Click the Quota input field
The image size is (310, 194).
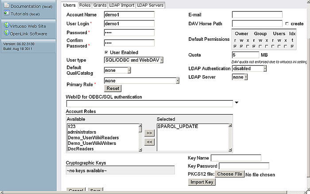(x=245, y=55)
